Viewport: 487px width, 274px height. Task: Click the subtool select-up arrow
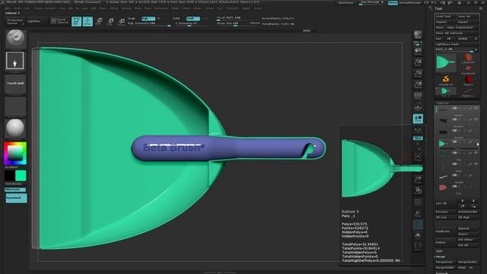pyautogui.click(x=462, y=201)
